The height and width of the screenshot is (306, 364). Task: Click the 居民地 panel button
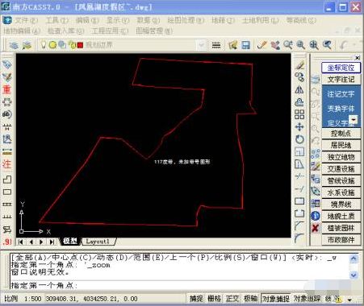point(341,145)
